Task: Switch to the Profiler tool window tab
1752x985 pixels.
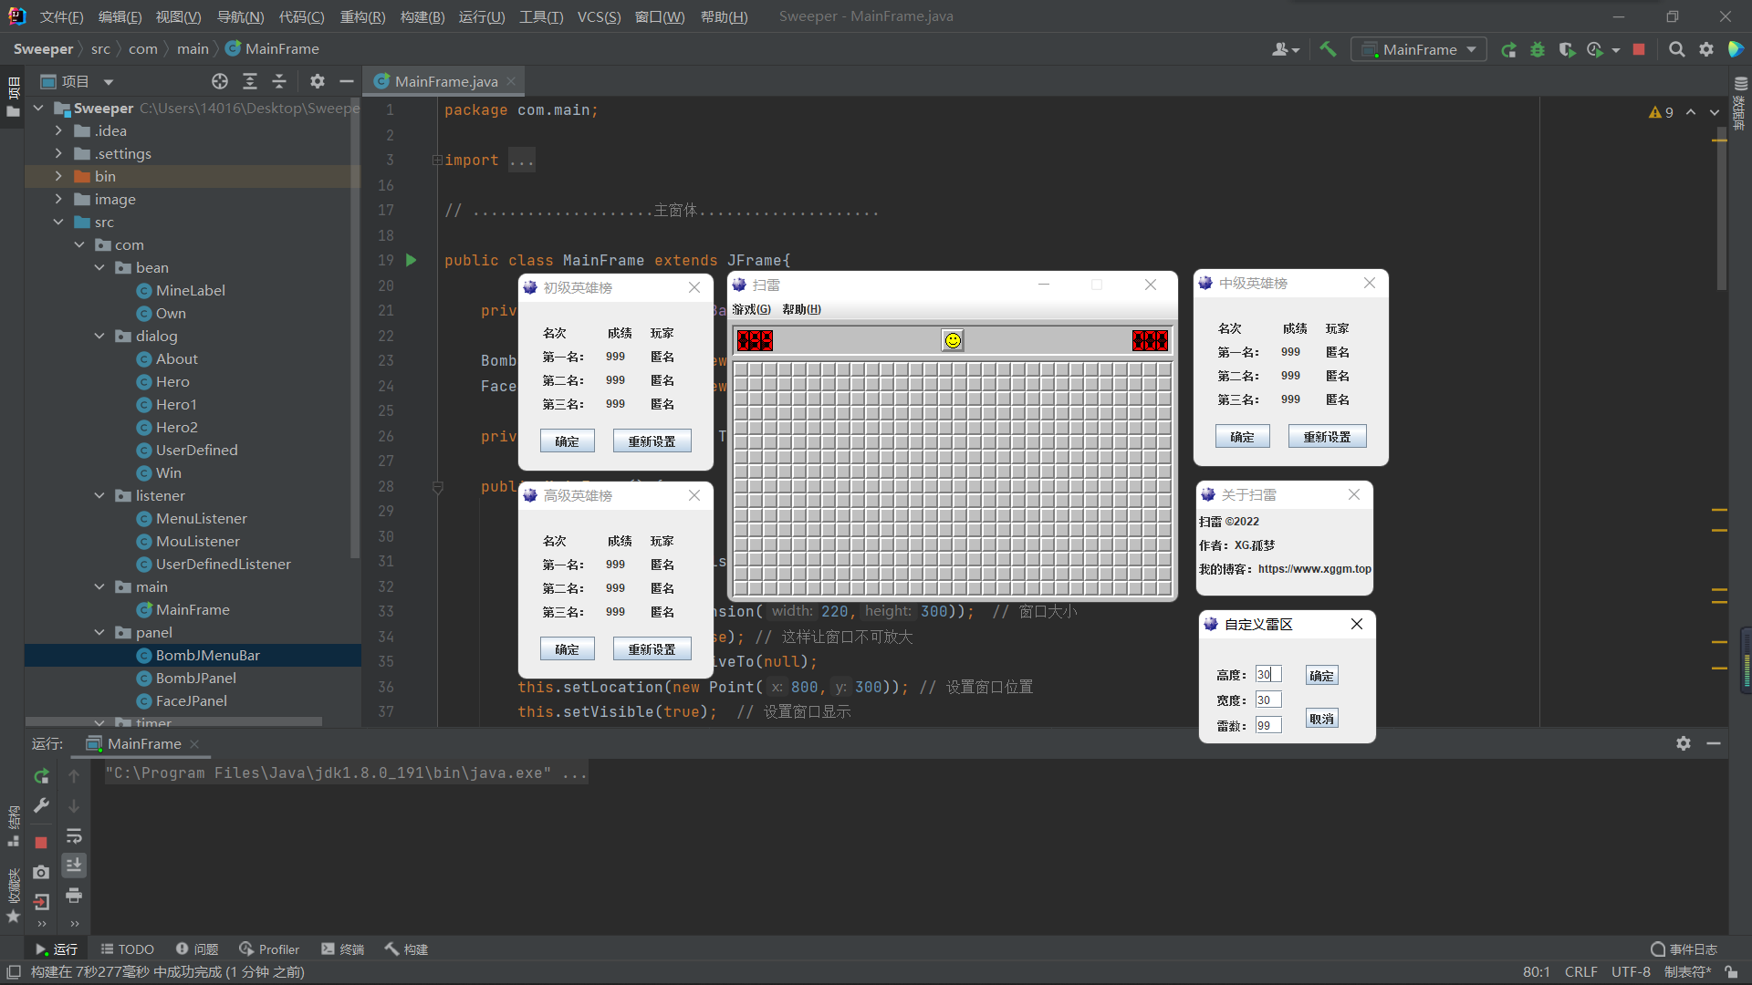Action: [x=269, y=949]
